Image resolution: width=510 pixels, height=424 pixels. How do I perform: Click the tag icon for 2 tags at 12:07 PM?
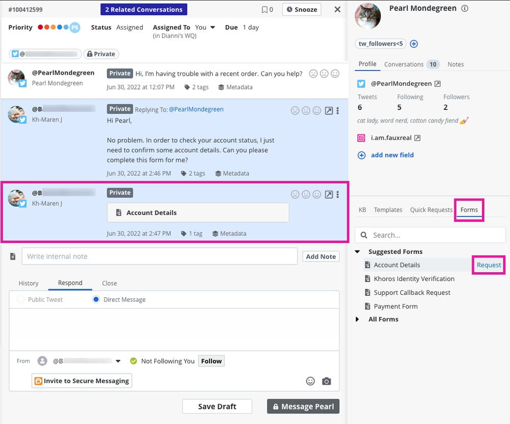point(187,87)
